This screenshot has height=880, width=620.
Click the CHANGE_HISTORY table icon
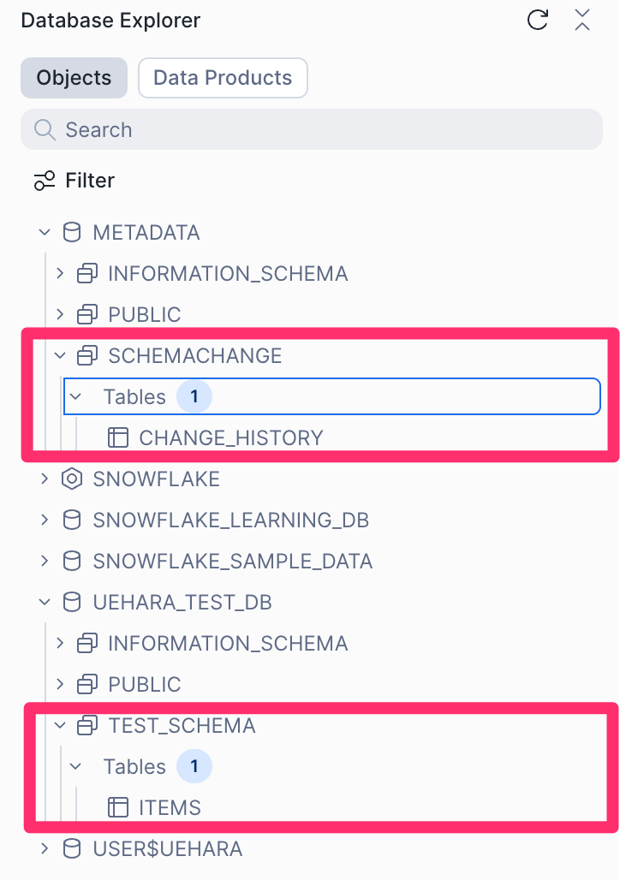coord(117,438)
